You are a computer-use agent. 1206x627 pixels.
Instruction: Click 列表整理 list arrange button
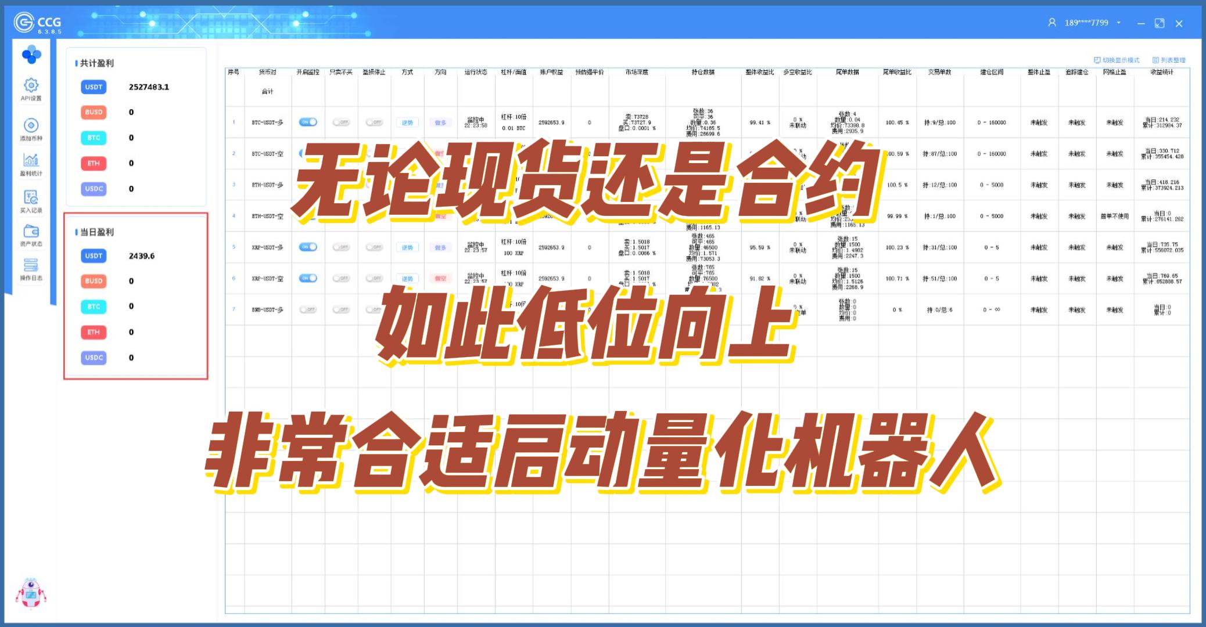1169,60
